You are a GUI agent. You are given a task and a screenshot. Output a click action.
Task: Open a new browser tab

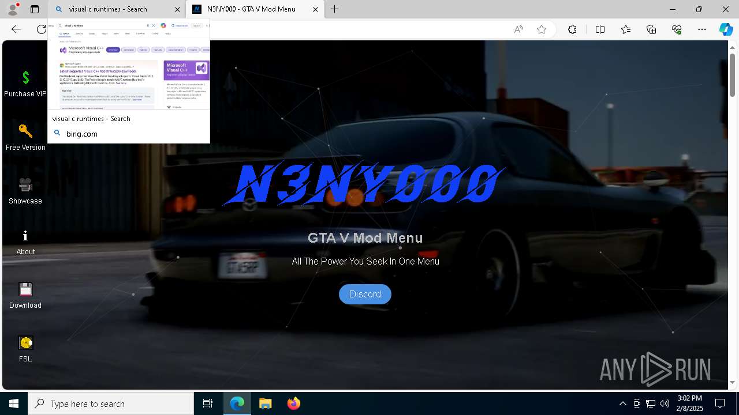[335, 9]
